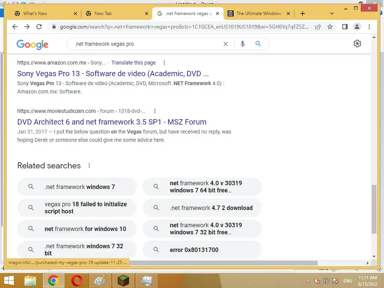Close the New Tab tab
This screenshot has width=384, height=288.
(147, 13)
